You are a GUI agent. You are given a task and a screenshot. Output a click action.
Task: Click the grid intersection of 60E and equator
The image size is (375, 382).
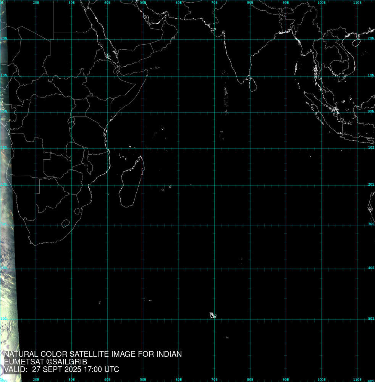[179, 112]
